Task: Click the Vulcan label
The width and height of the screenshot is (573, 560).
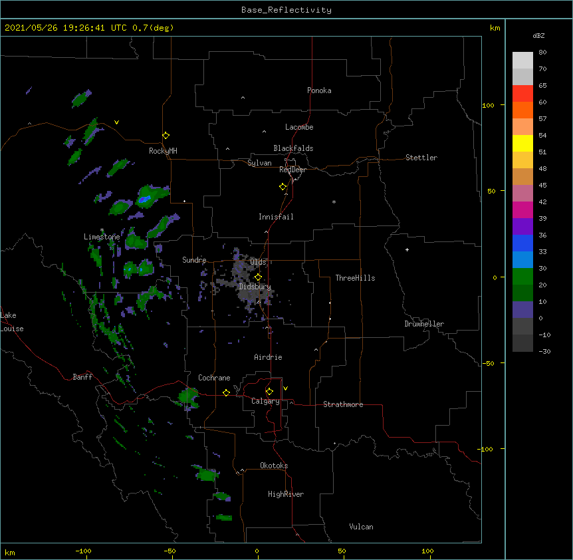Action: point(361,527)
